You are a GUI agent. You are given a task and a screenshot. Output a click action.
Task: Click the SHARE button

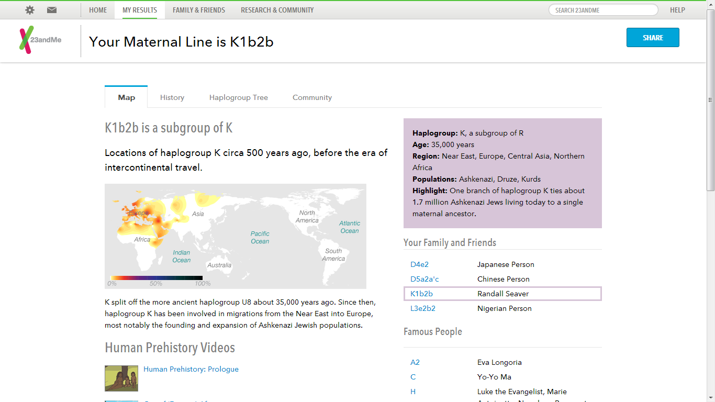(x=652, y=37)
